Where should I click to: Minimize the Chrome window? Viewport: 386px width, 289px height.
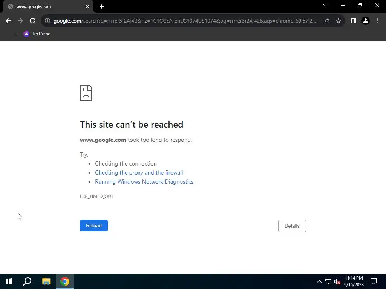tap(343, 5)
